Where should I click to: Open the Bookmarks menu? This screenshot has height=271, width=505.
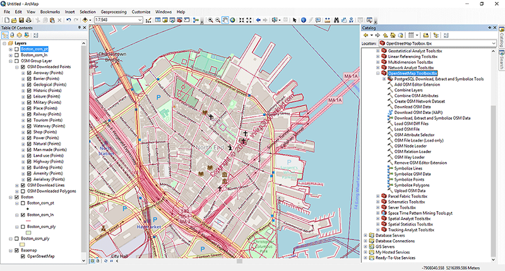click(x=50, y=11)
